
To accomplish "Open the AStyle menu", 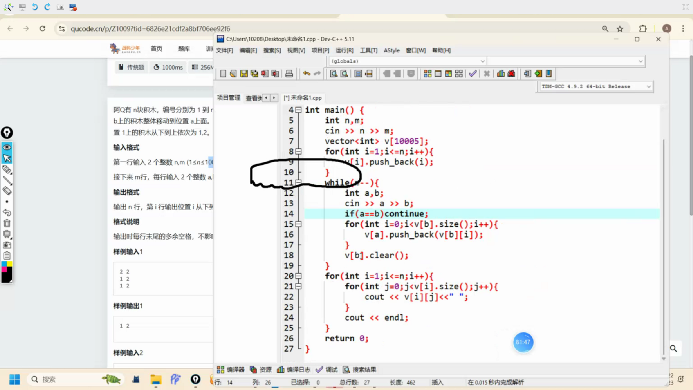I will pos(392,50).
